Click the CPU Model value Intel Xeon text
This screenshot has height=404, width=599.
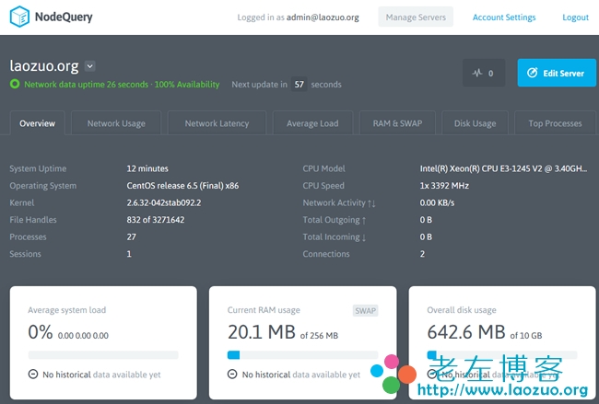point(503,168)
